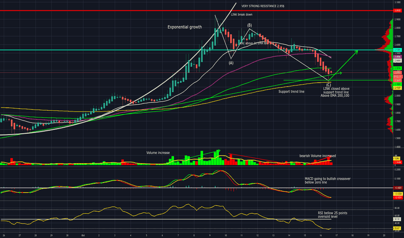Click the 2.9000 price scale value
This screenshot has width=404, height=238.
pyautogui.click(x=397, y=19)
